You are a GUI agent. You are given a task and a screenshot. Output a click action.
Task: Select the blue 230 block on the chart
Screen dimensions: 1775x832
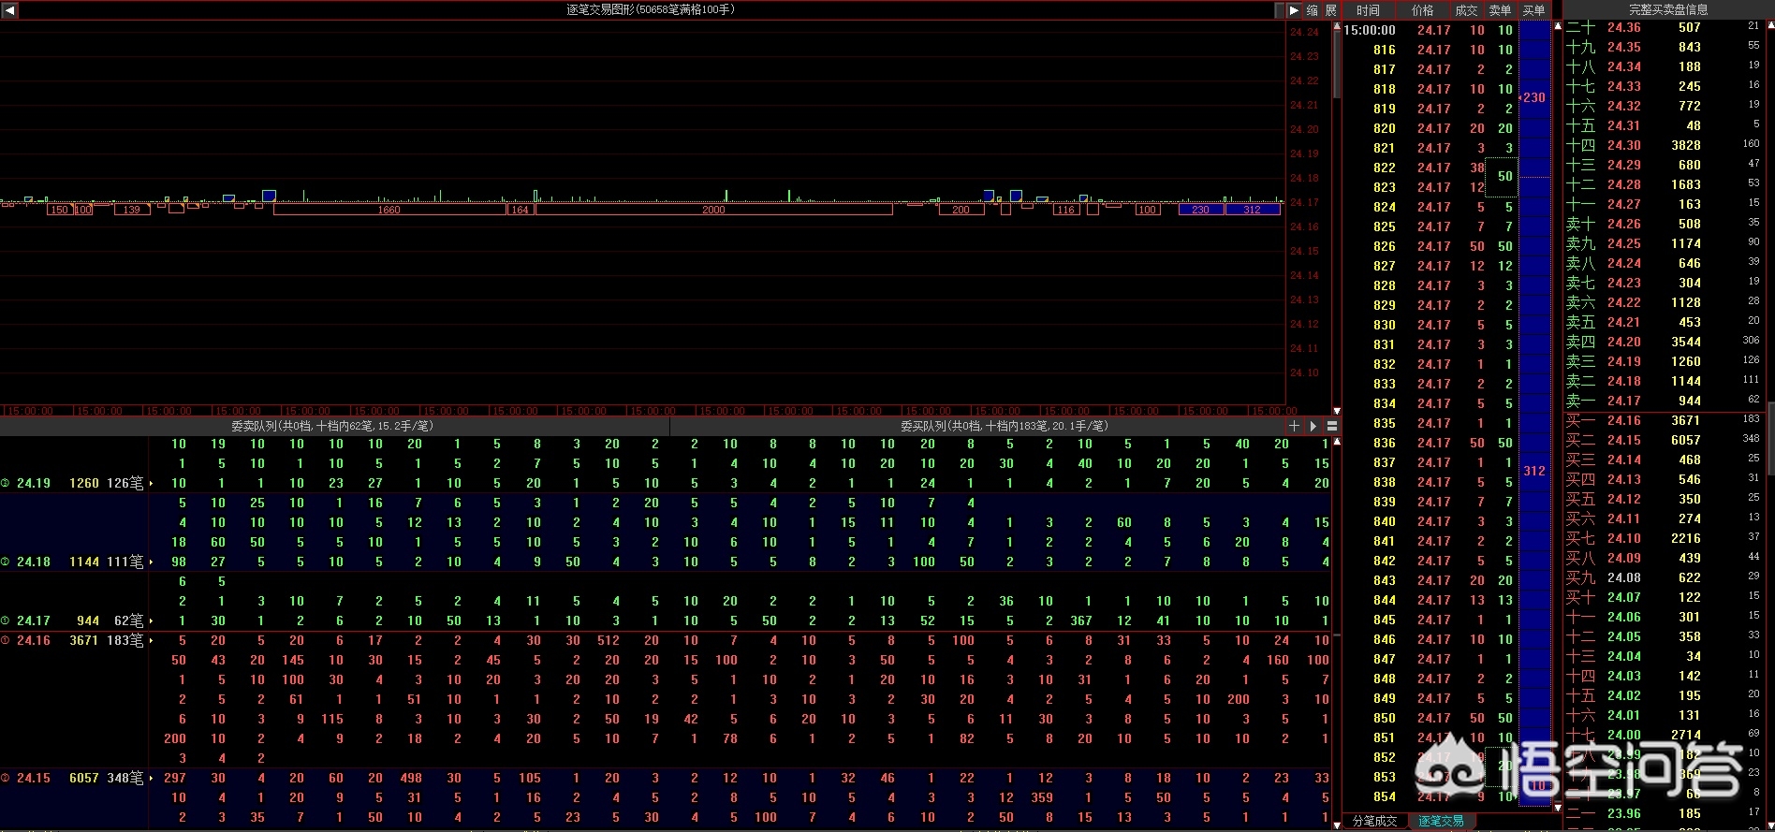(x=1201, y=210)
